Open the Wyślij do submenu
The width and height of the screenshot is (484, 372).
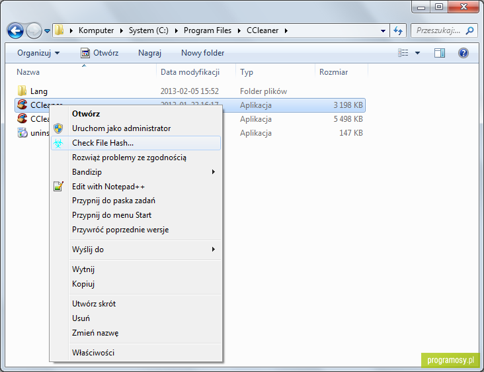coord(136,250)
